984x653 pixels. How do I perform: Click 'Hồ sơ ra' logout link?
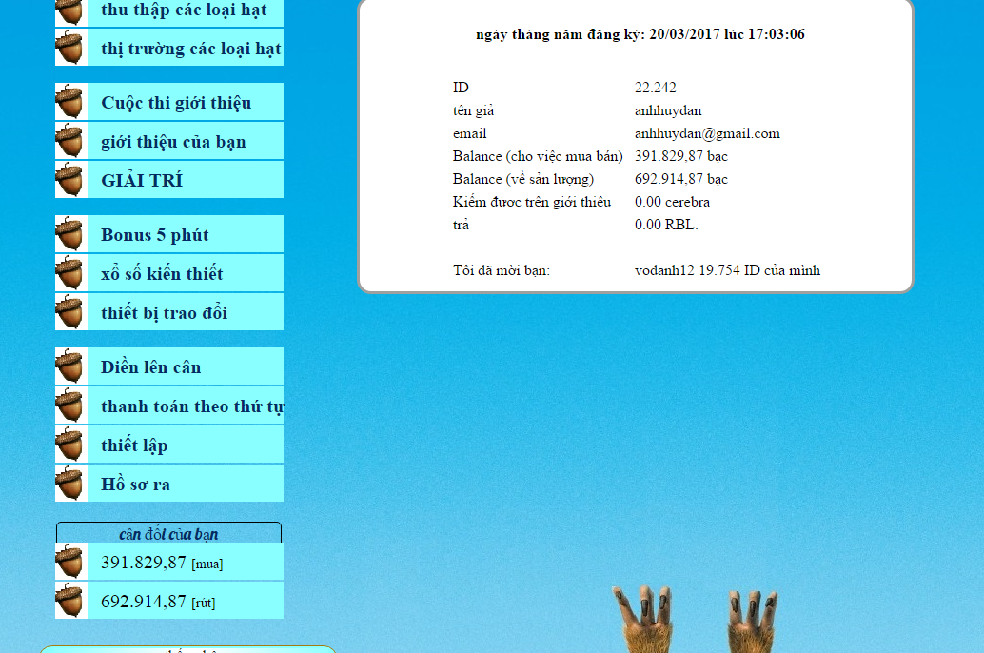(169, 484)
